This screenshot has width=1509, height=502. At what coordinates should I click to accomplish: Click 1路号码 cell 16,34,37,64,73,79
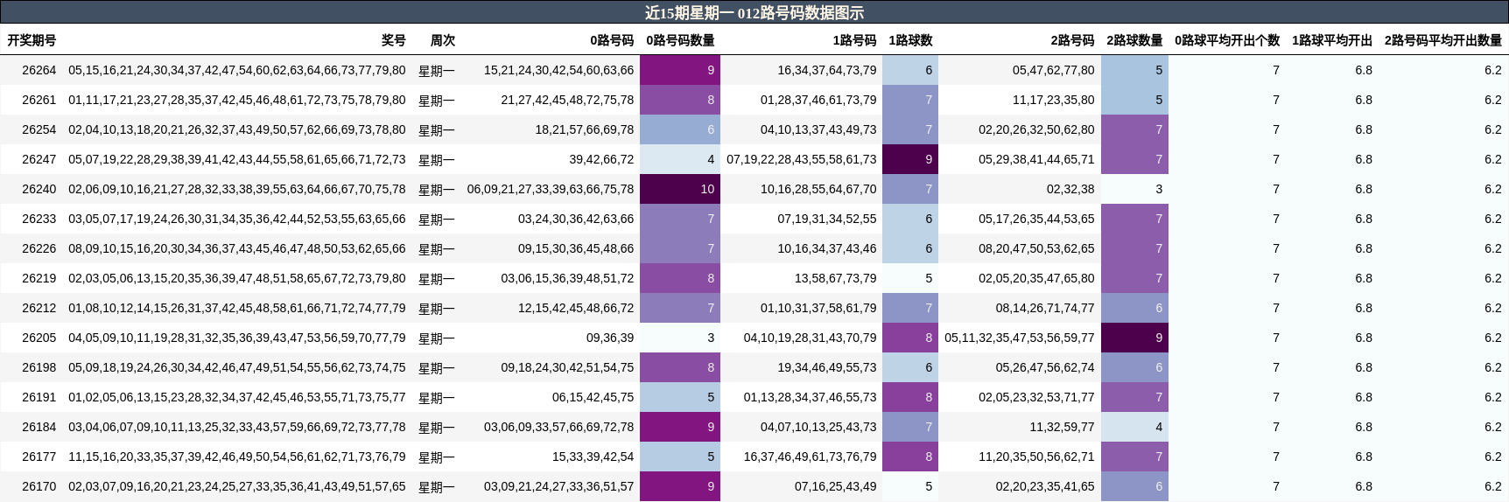pyautogui.click(x=827, y=70)
